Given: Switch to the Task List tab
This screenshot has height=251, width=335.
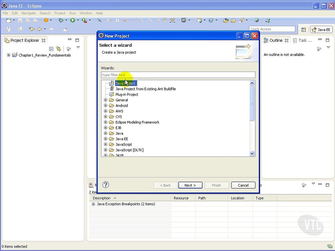Looking at the screenshot, I should coord(303,40).
